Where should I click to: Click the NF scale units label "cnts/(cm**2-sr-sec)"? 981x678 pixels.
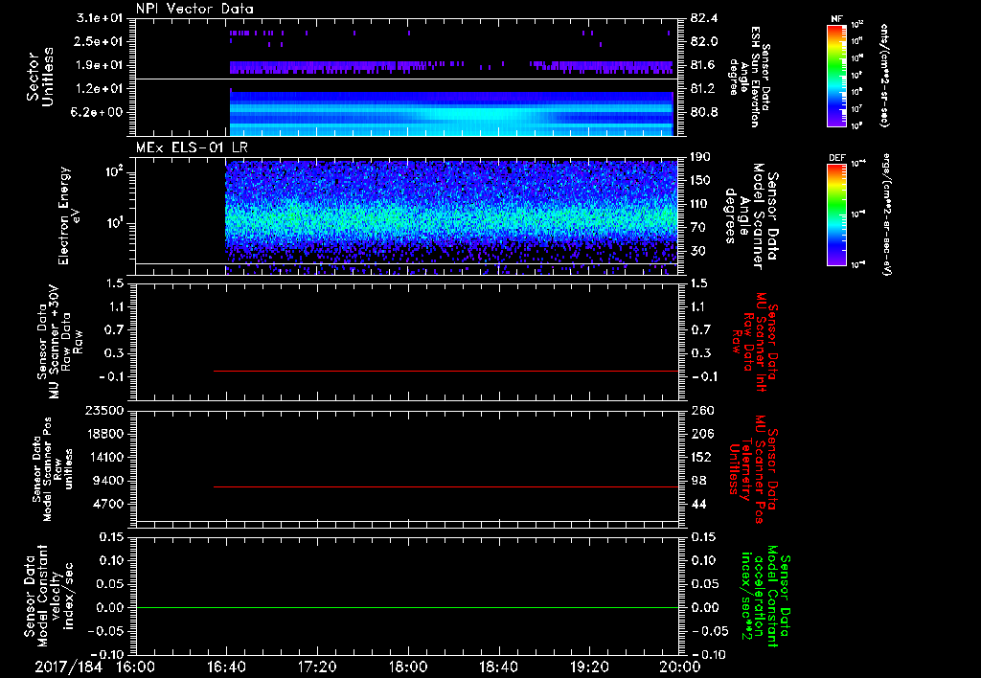(884, 75)
